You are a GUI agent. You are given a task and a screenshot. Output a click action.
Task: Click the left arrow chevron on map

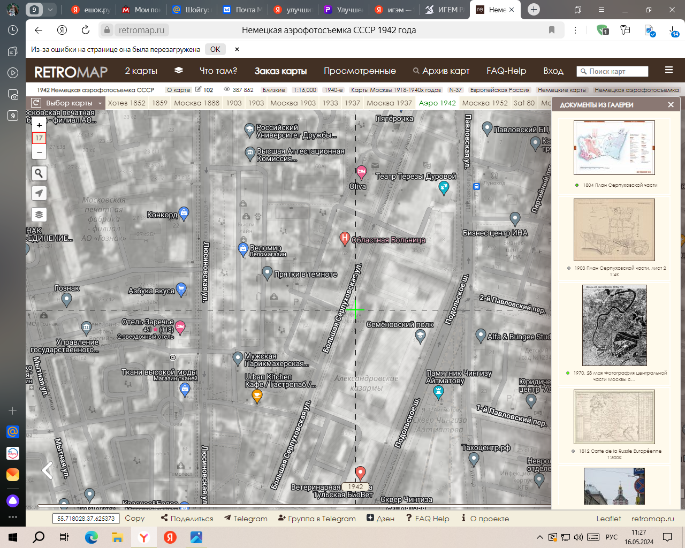click(48, 470)
